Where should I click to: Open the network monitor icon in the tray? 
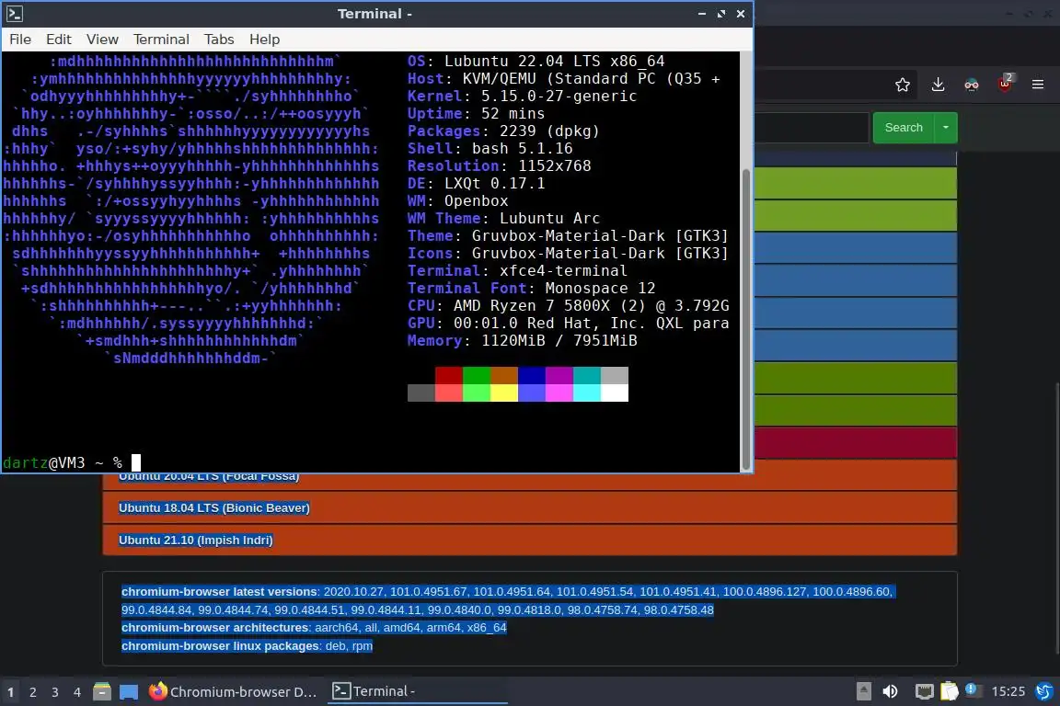coord(924,691)
